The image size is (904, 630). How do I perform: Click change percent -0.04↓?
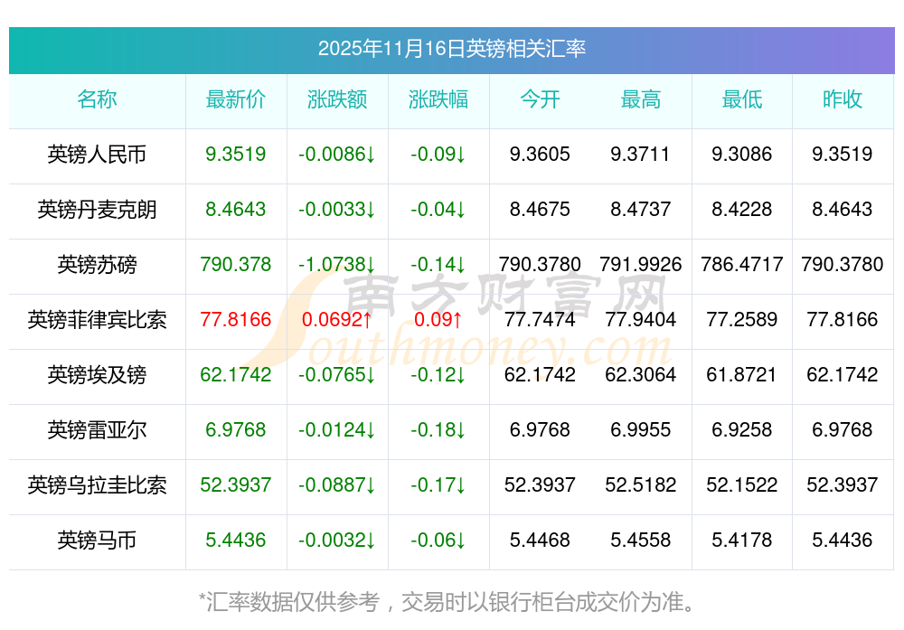438,209
